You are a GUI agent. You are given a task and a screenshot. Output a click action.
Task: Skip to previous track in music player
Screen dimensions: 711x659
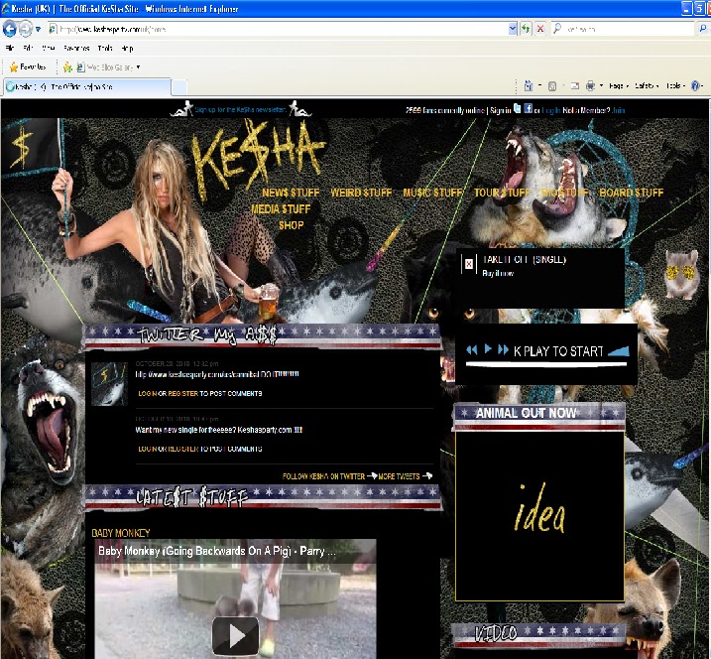[472, 349]
